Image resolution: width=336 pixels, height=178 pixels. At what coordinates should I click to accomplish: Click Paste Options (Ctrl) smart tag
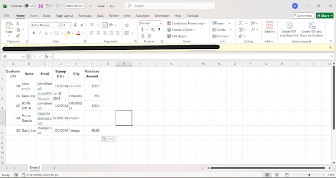point(108,139)
